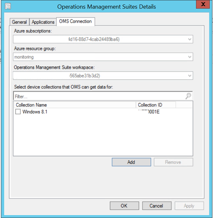The image size is (213, 218).
Task: Close the Operations Management Suites Details dialog
Action: click(x=203, y=4)
